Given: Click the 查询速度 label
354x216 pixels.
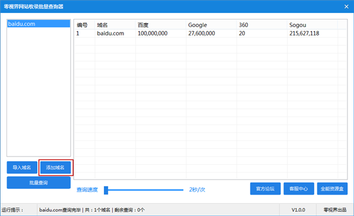Looking at the screenshot, I should [87, 190].
